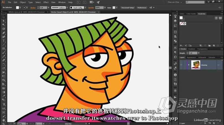Click the Preferences button
Viewport: 224px width, 125px height.
pyautogui.click(x=142, y=8)
